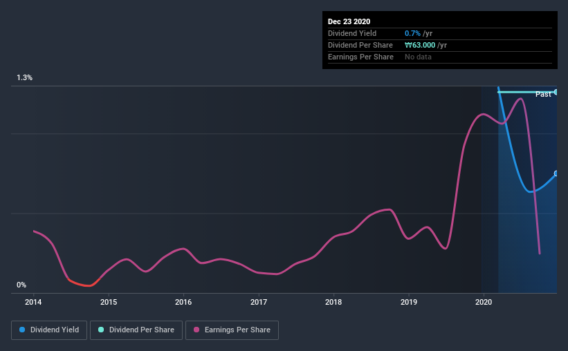Toggle the Earnings Per Share legend button
Image resolution: width=568 pixels, height=351 pixels.
coord(232,330)
